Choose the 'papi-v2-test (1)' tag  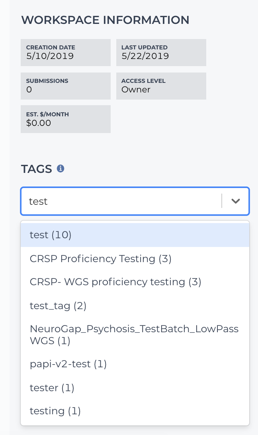click(135, 364)
